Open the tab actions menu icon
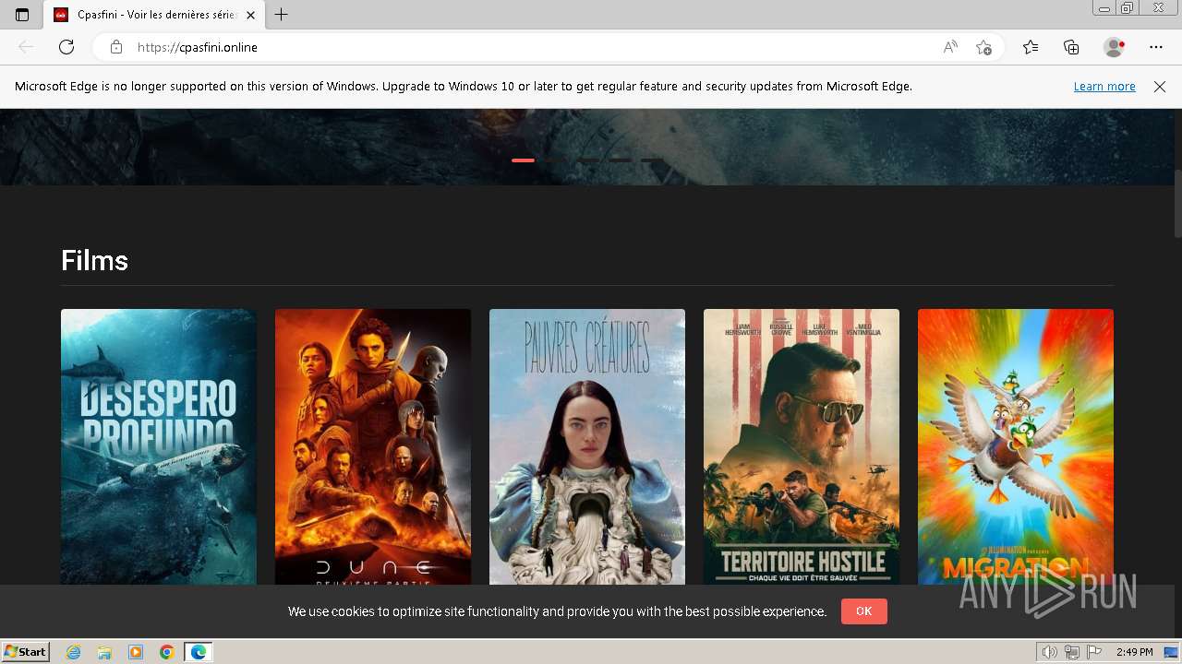Image resolution: width=1182 pixels, height=664 pixels. pos(22,14)
